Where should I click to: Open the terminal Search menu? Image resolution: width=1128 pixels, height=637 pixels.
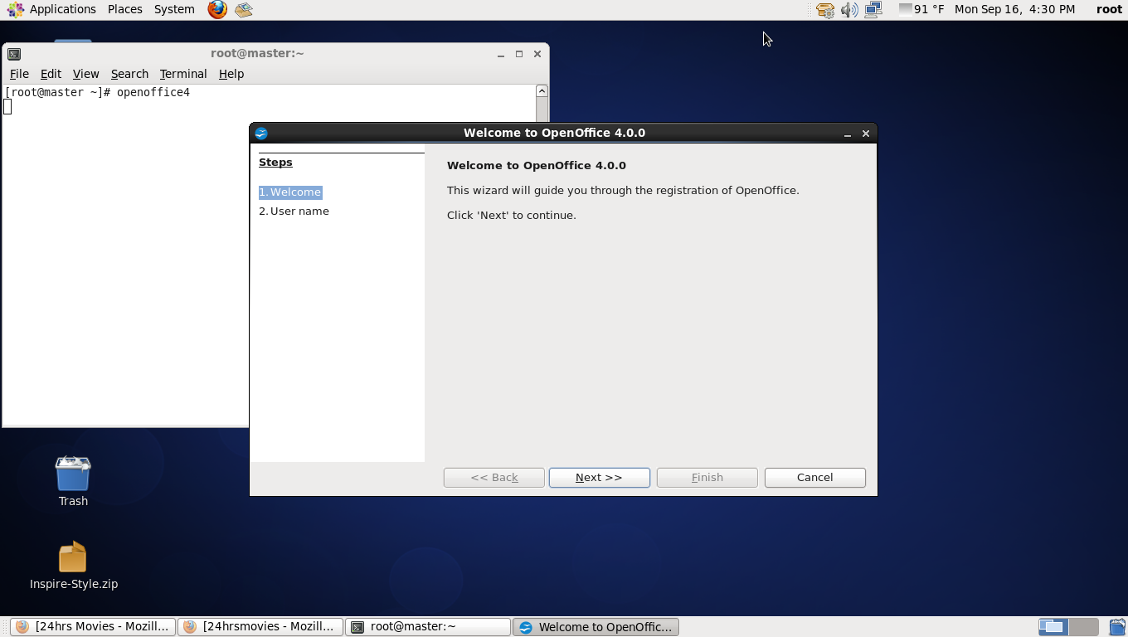click(x=129, y=74)
